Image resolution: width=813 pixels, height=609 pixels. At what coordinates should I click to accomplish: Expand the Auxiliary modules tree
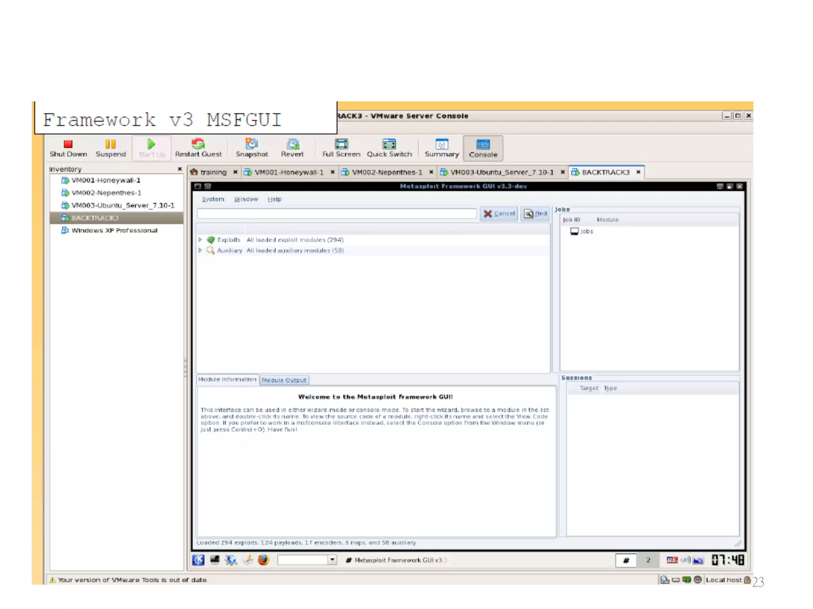click(x=200, y=250)
